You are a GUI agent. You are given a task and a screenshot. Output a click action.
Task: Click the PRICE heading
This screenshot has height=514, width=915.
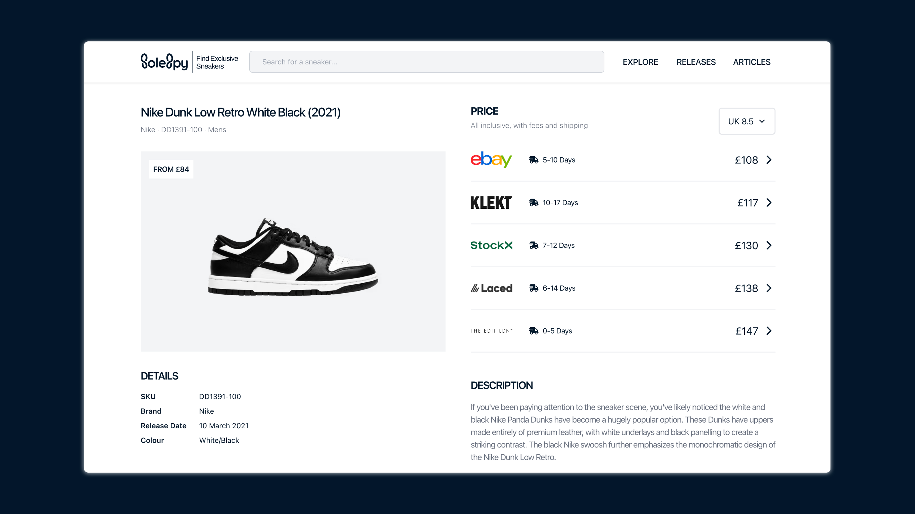(x=484, y=111)
